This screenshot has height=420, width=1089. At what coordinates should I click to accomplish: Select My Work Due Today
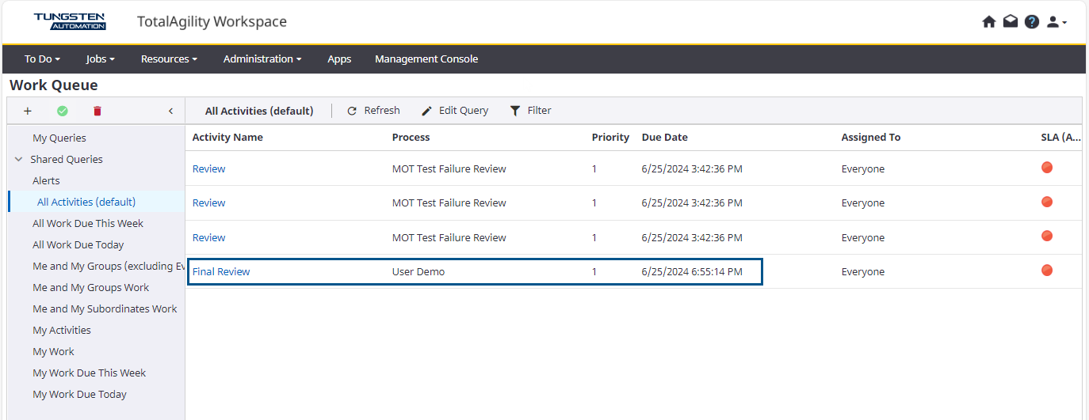point(79,394)
